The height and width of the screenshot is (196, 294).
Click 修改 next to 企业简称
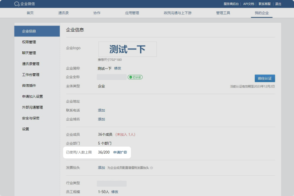pos(118,68)
